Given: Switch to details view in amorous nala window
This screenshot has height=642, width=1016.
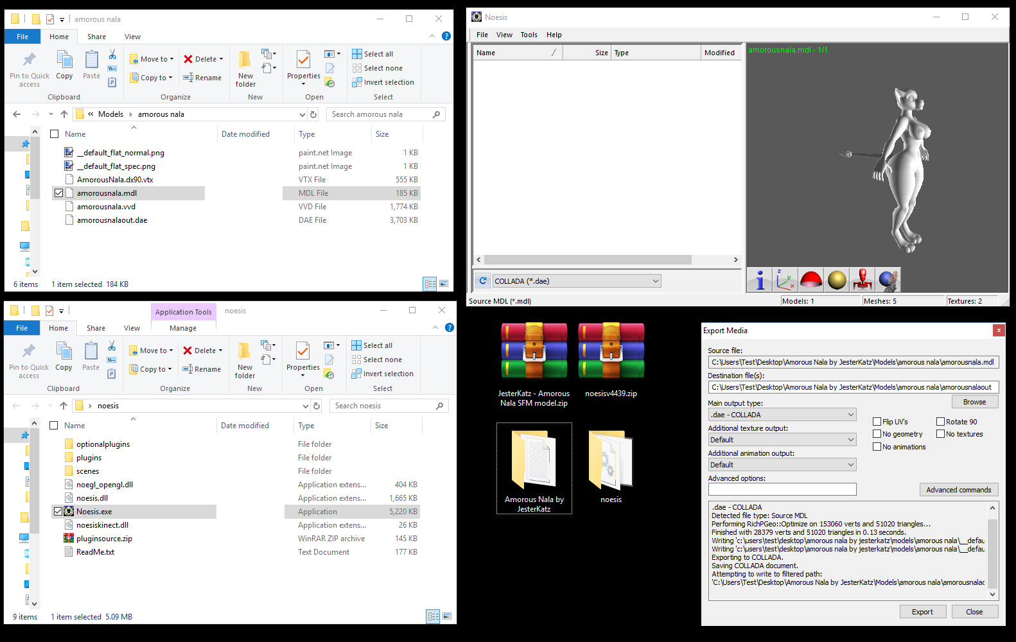Looking at the screenshot, I should (430, 284).
